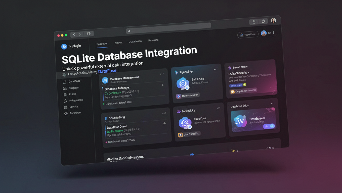Open the DataFuse card ellipsis menu
The width and height of the screenshot is (342, 193).
[218, 108]
